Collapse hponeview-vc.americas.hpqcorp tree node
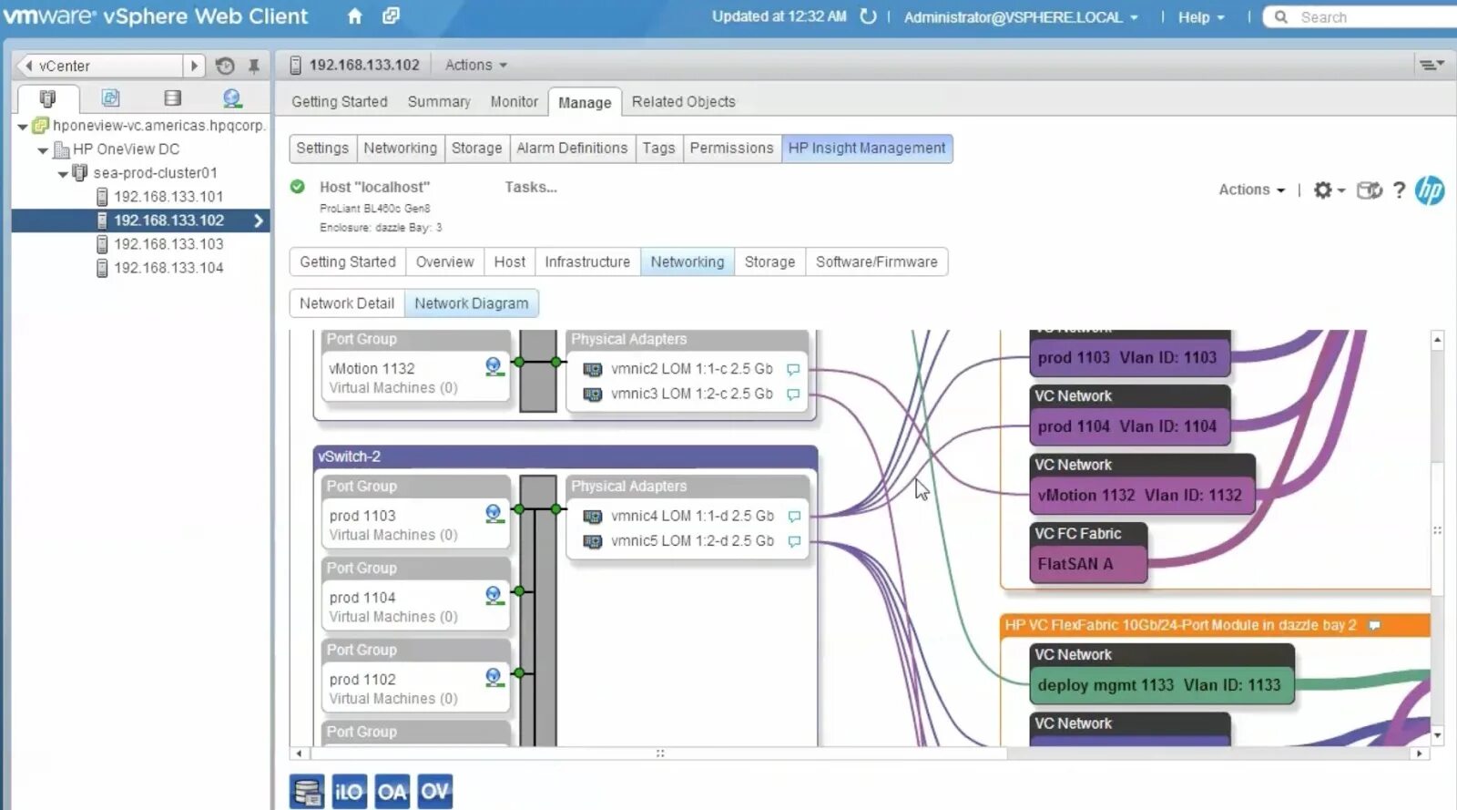This screenshot has height=810, width=1457. coord(23,127)
